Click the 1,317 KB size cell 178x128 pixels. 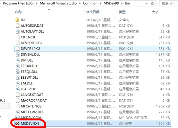[163, 54]
